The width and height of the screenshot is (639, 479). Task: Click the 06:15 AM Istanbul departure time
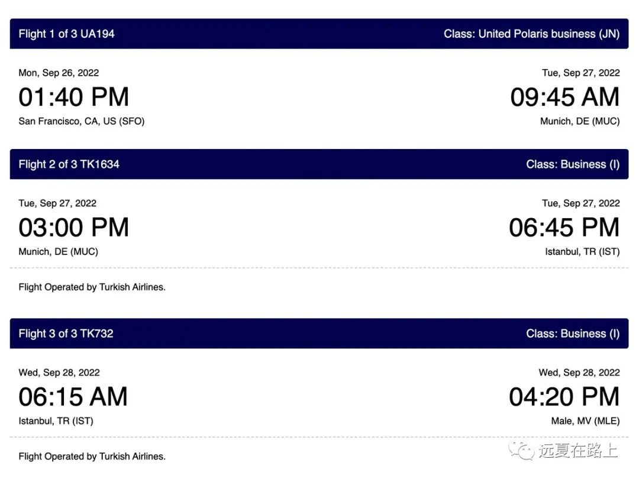click(x=73, y=397)
